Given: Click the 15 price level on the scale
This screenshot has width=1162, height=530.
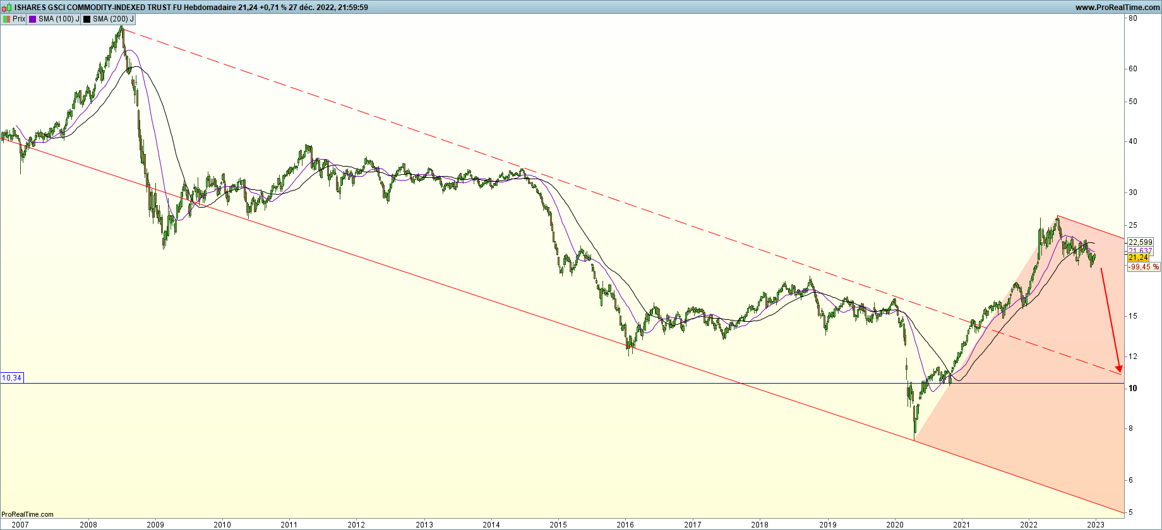Looking at the screenshot, I should [1133, 316].
